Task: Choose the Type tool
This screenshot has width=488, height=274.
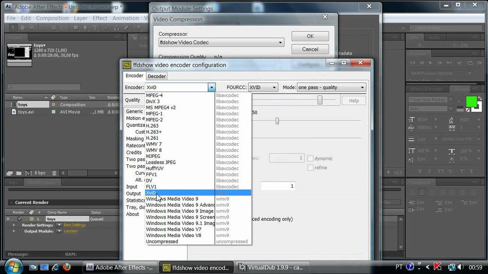Action: pyautogui.click(x=95, y=28)
